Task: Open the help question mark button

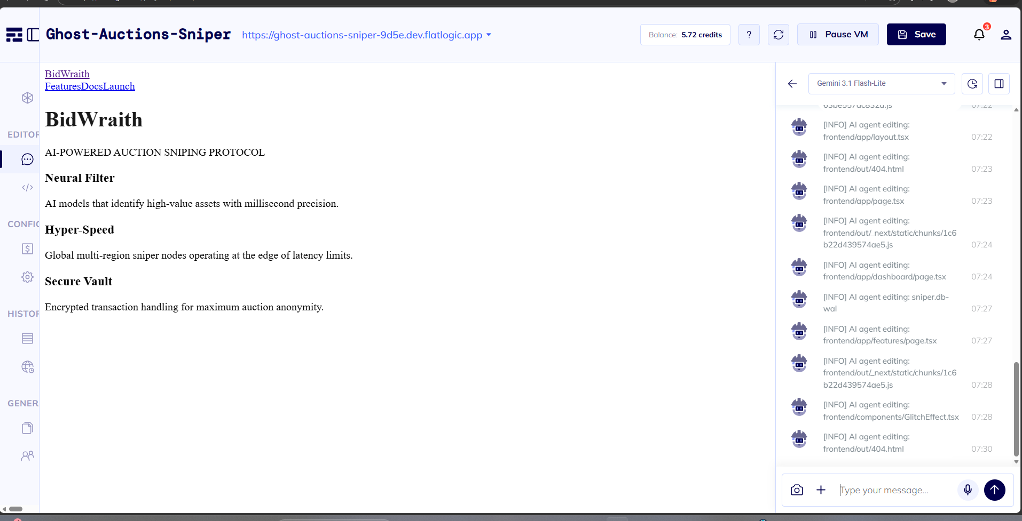Action: click(749, 35)
